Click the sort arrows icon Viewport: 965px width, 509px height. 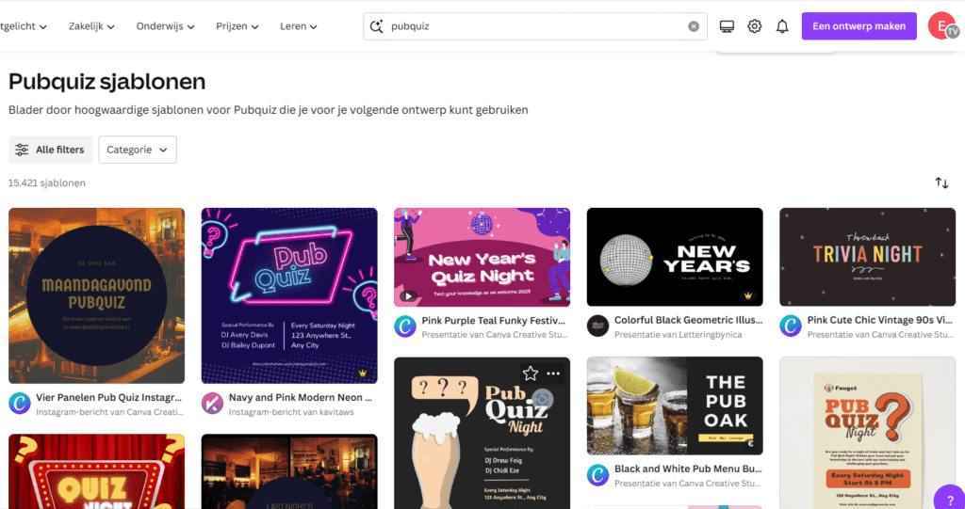coord(941,183)
